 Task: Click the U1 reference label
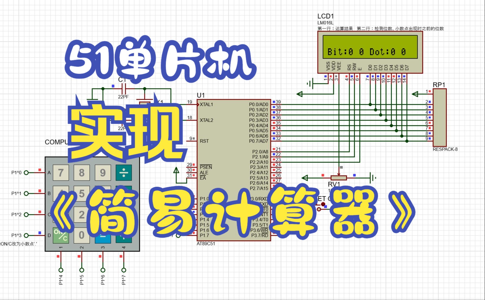pos(201,95)
